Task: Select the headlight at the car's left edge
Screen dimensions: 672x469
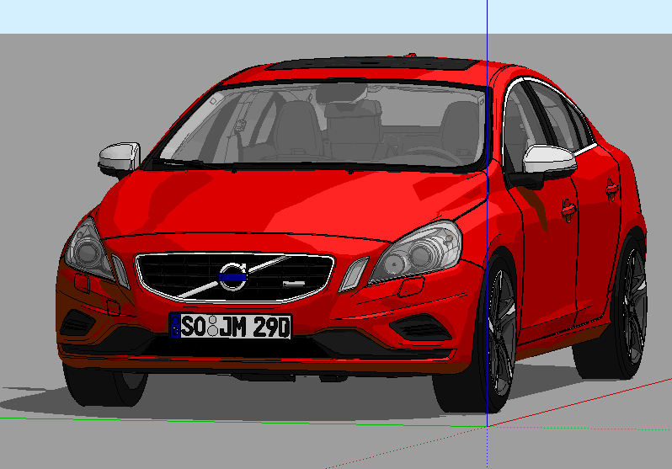Action: (88, 249)
